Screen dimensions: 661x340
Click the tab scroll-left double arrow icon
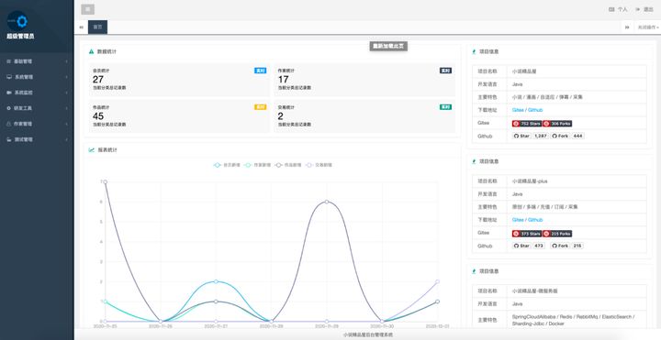[x=81, y=27]
